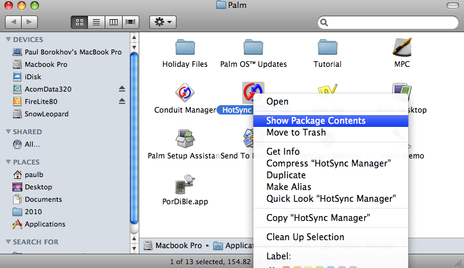This screenshot has height=268, width=464.
Task: Click the sidebar scrollbar thumb
Action: pyautogui.click(x=134, y=139)
